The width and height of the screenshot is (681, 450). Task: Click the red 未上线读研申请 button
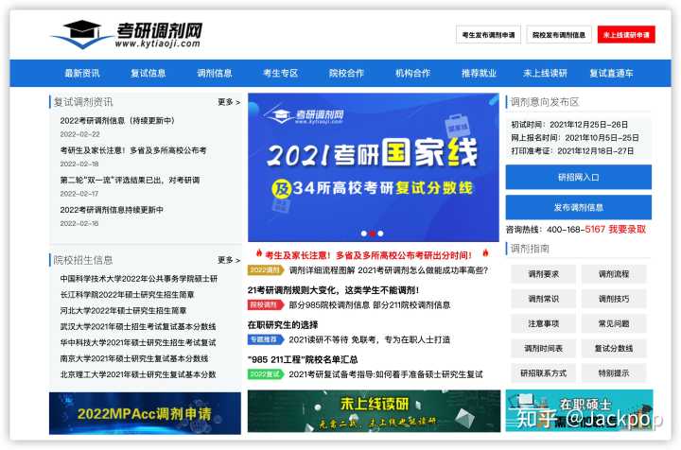point(626,35)
